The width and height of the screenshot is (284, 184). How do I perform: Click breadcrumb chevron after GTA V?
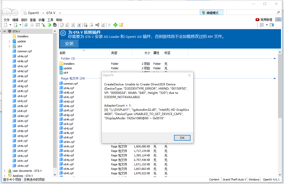point(60,13)
